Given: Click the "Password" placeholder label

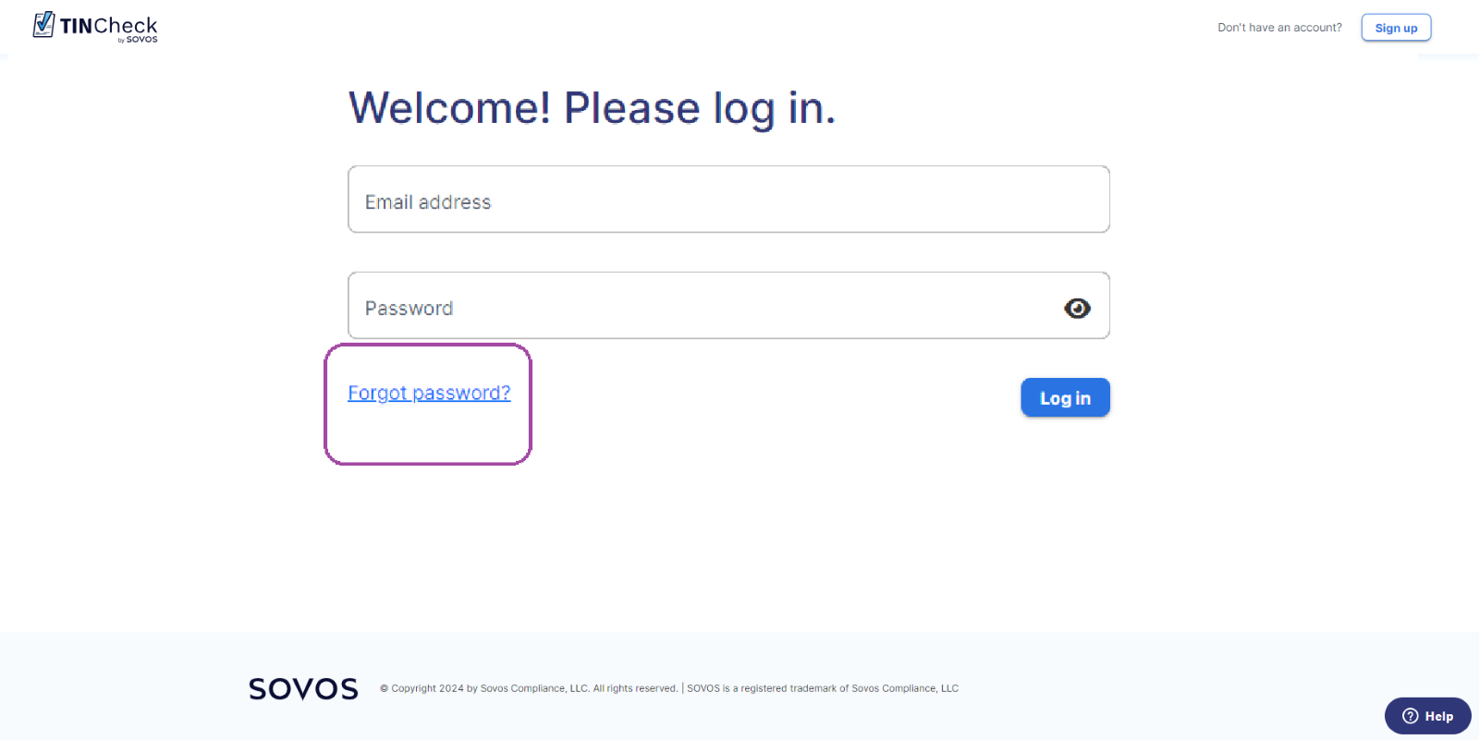Looking at the screenshot, I should coord(409,309).
